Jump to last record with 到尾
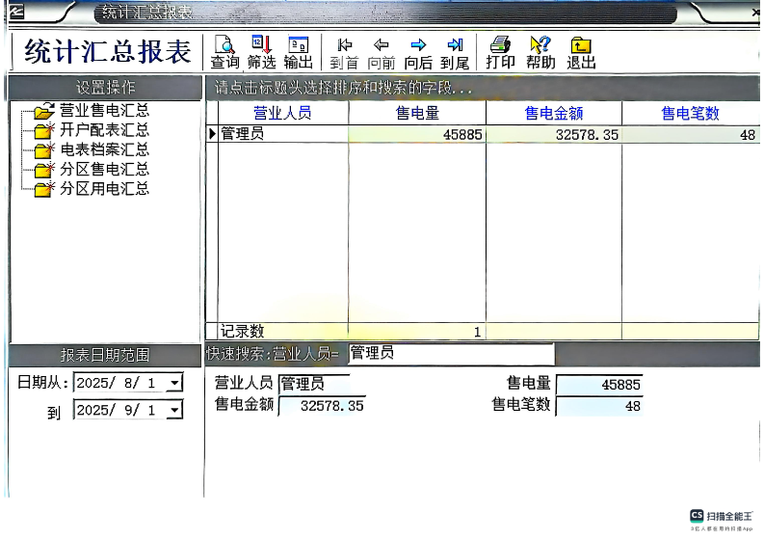This screenshot has width=764, height=540. pos(455,51)
